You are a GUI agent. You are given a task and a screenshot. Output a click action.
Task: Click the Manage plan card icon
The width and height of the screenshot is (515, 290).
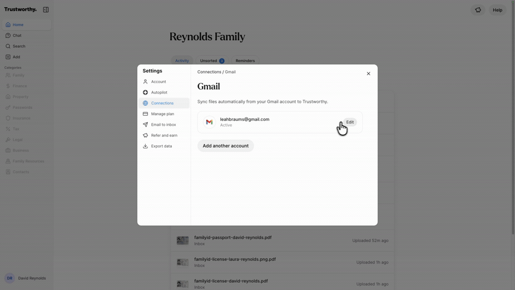coord(145,114)
